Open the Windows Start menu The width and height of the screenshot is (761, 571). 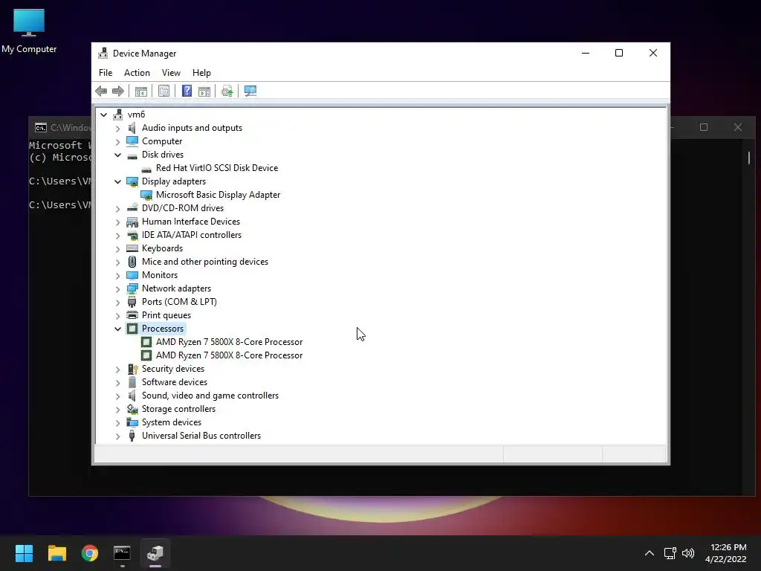(24, 553)
